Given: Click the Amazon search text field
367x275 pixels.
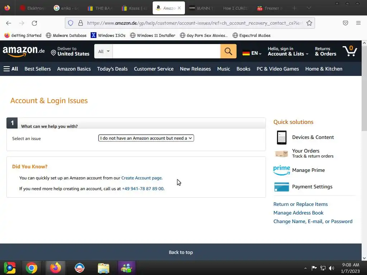Looking at the screenshot, I should 166,51.
